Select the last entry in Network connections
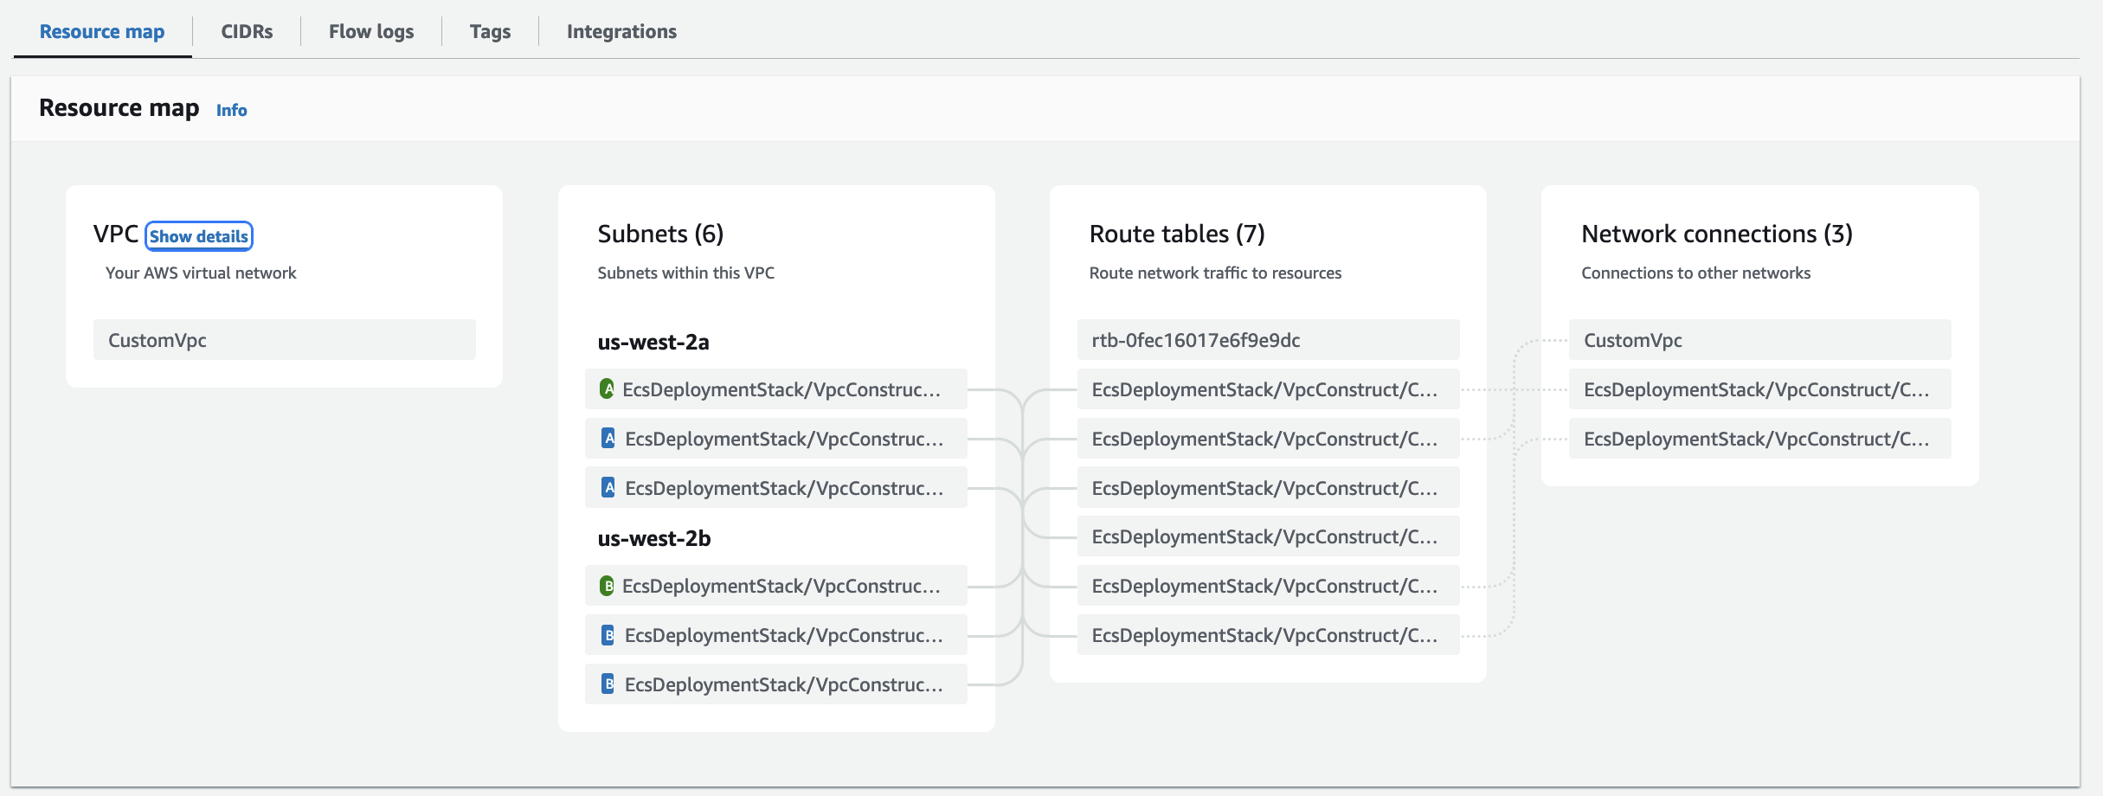This screenshot has width=2103, height=796. pos(1759,439)
